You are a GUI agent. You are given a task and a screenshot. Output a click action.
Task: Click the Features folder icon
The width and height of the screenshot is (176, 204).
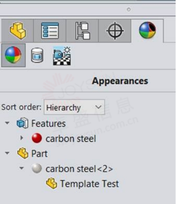click(23, 123)
